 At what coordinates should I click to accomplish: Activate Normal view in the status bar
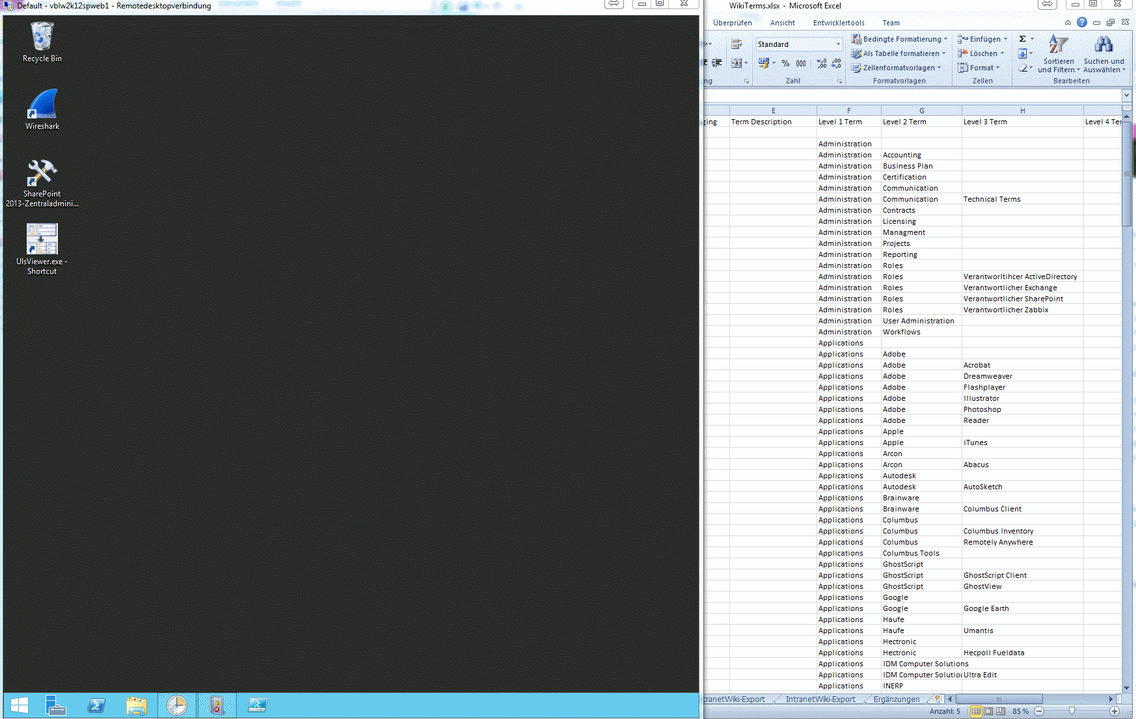point(976,711)
